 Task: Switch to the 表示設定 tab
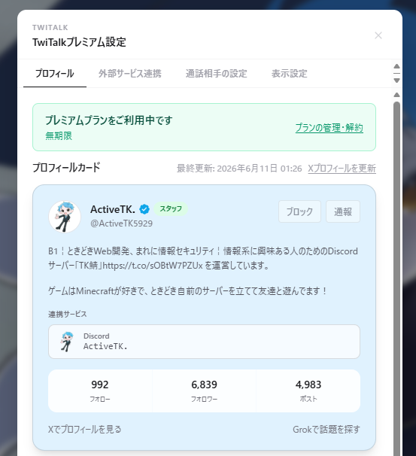(290, 74)
